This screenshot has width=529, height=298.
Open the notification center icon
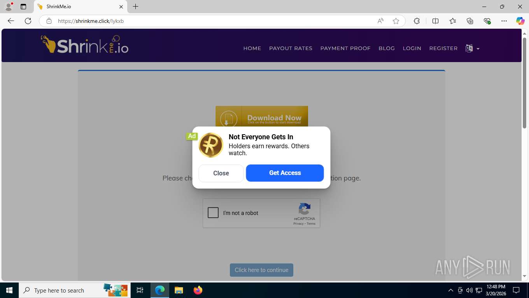pos(516,290)
